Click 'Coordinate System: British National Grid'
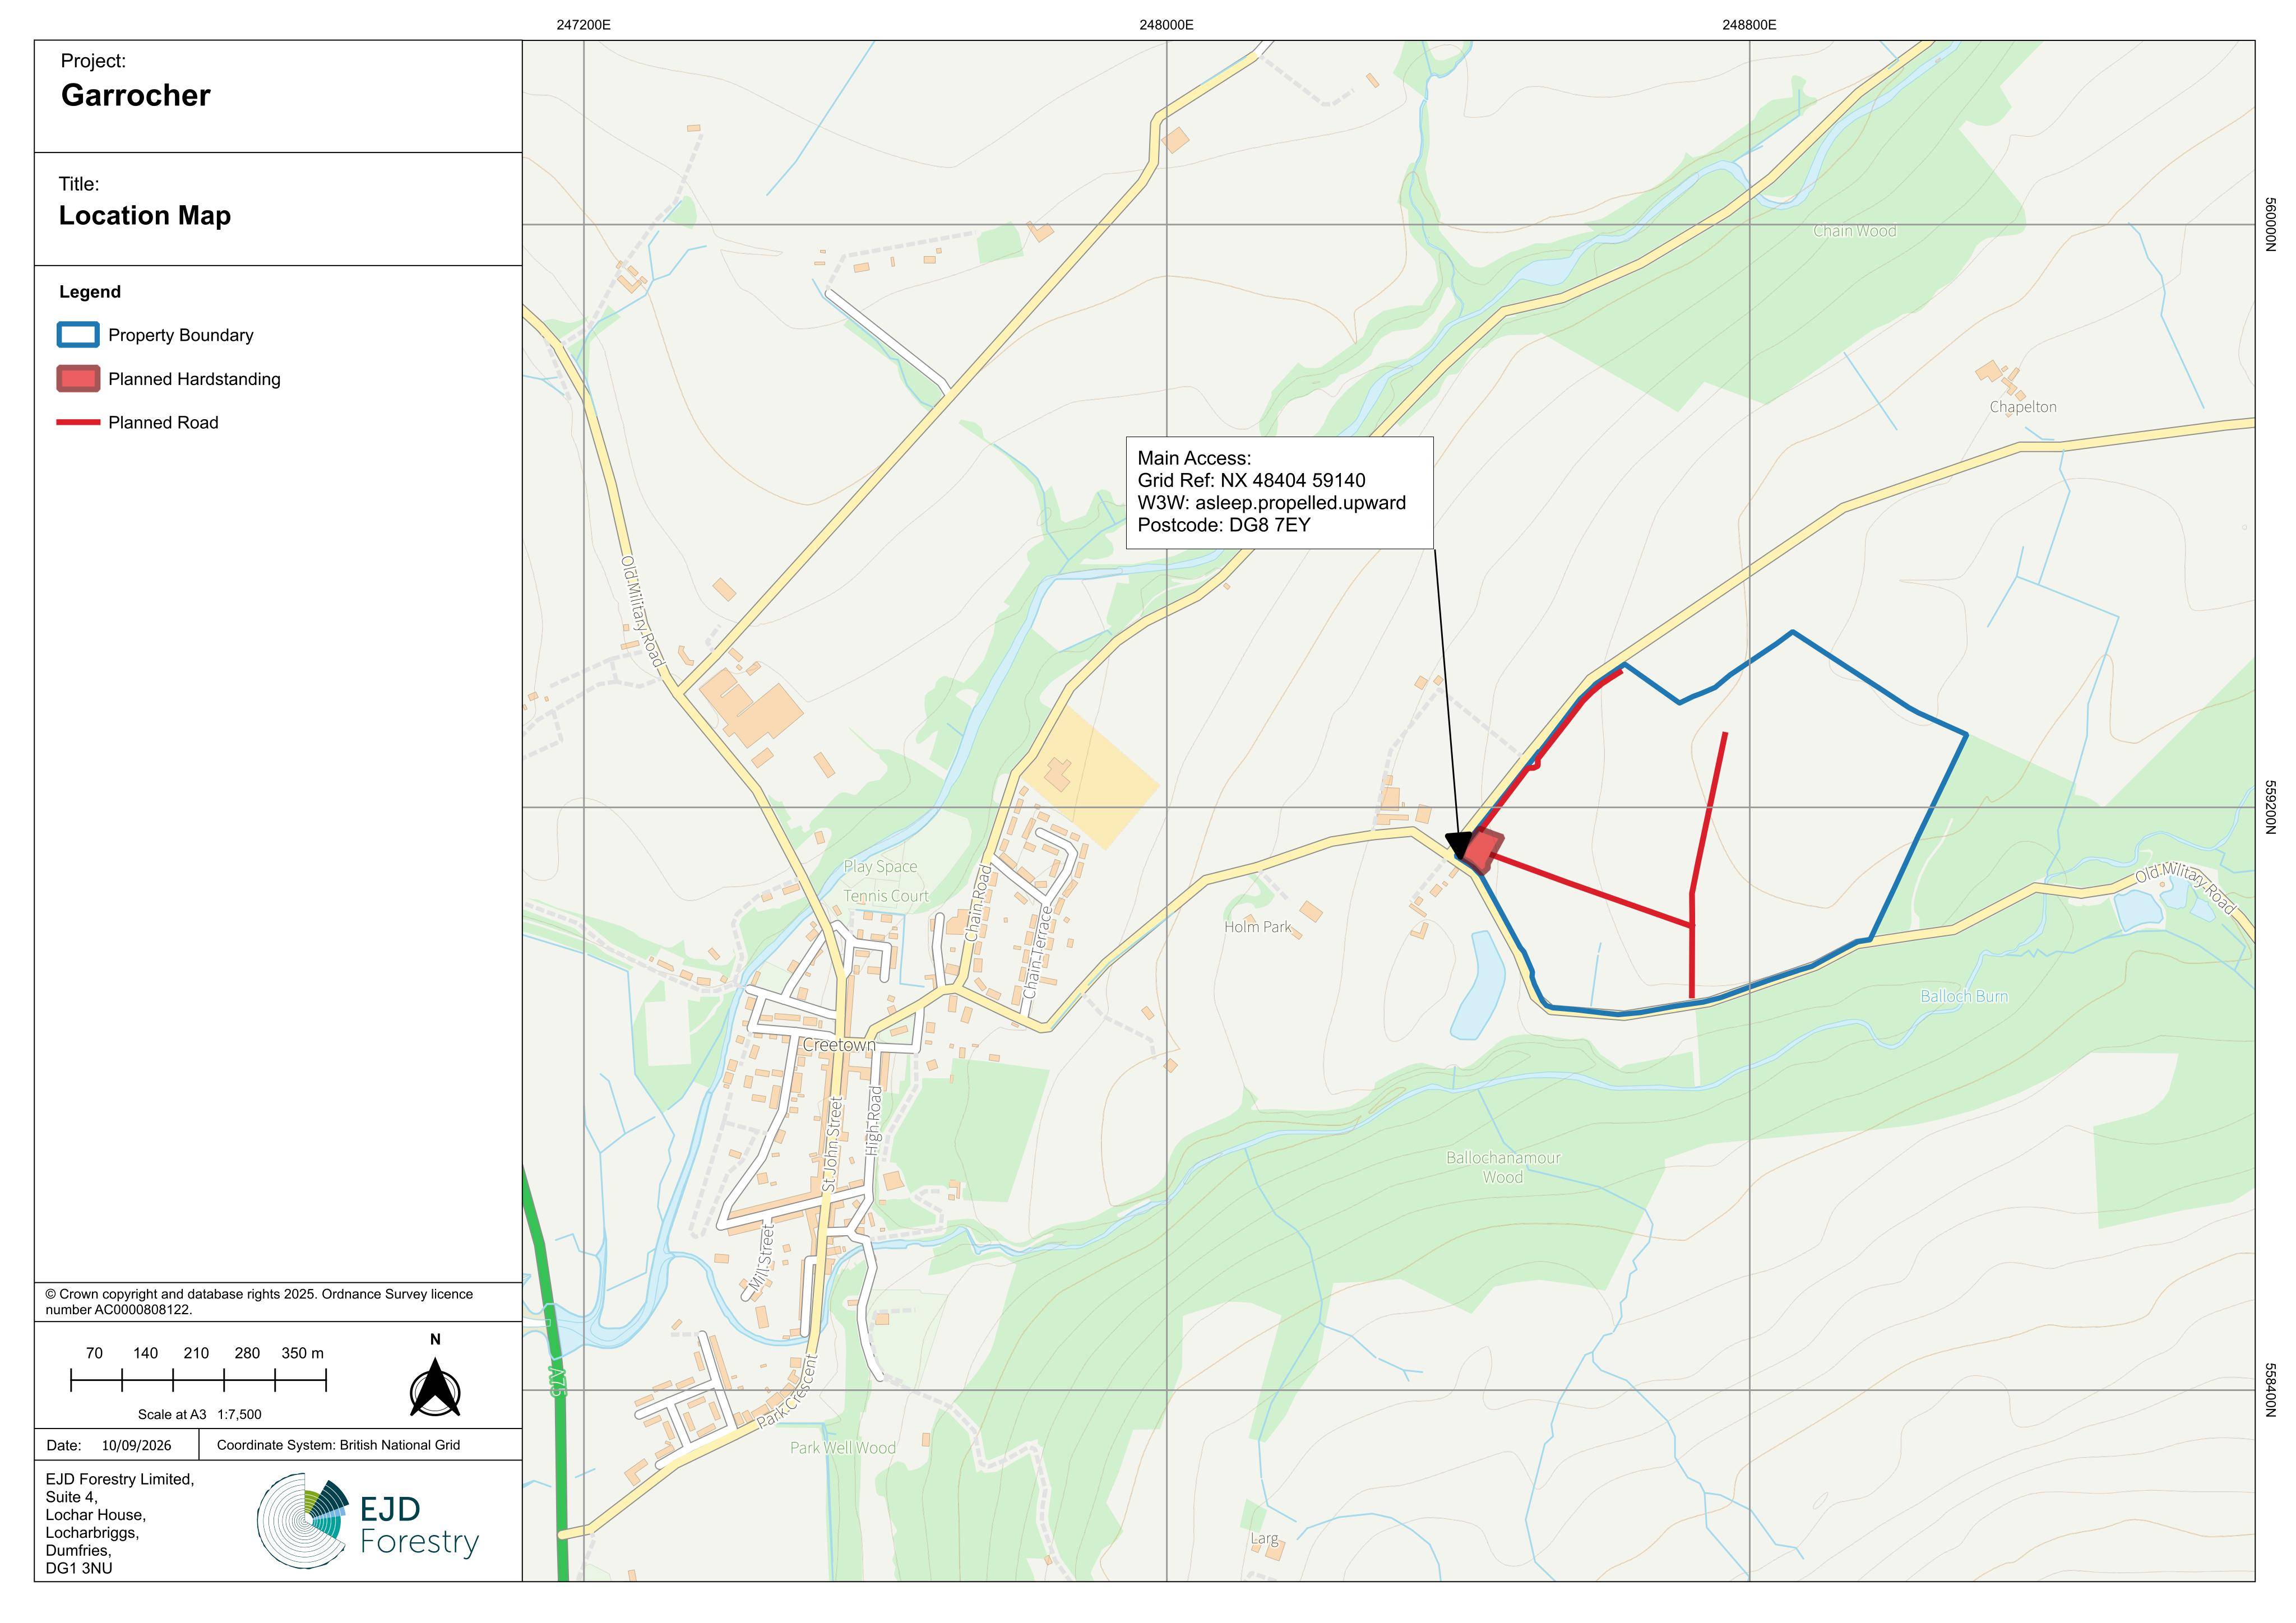 point(338,1445)
